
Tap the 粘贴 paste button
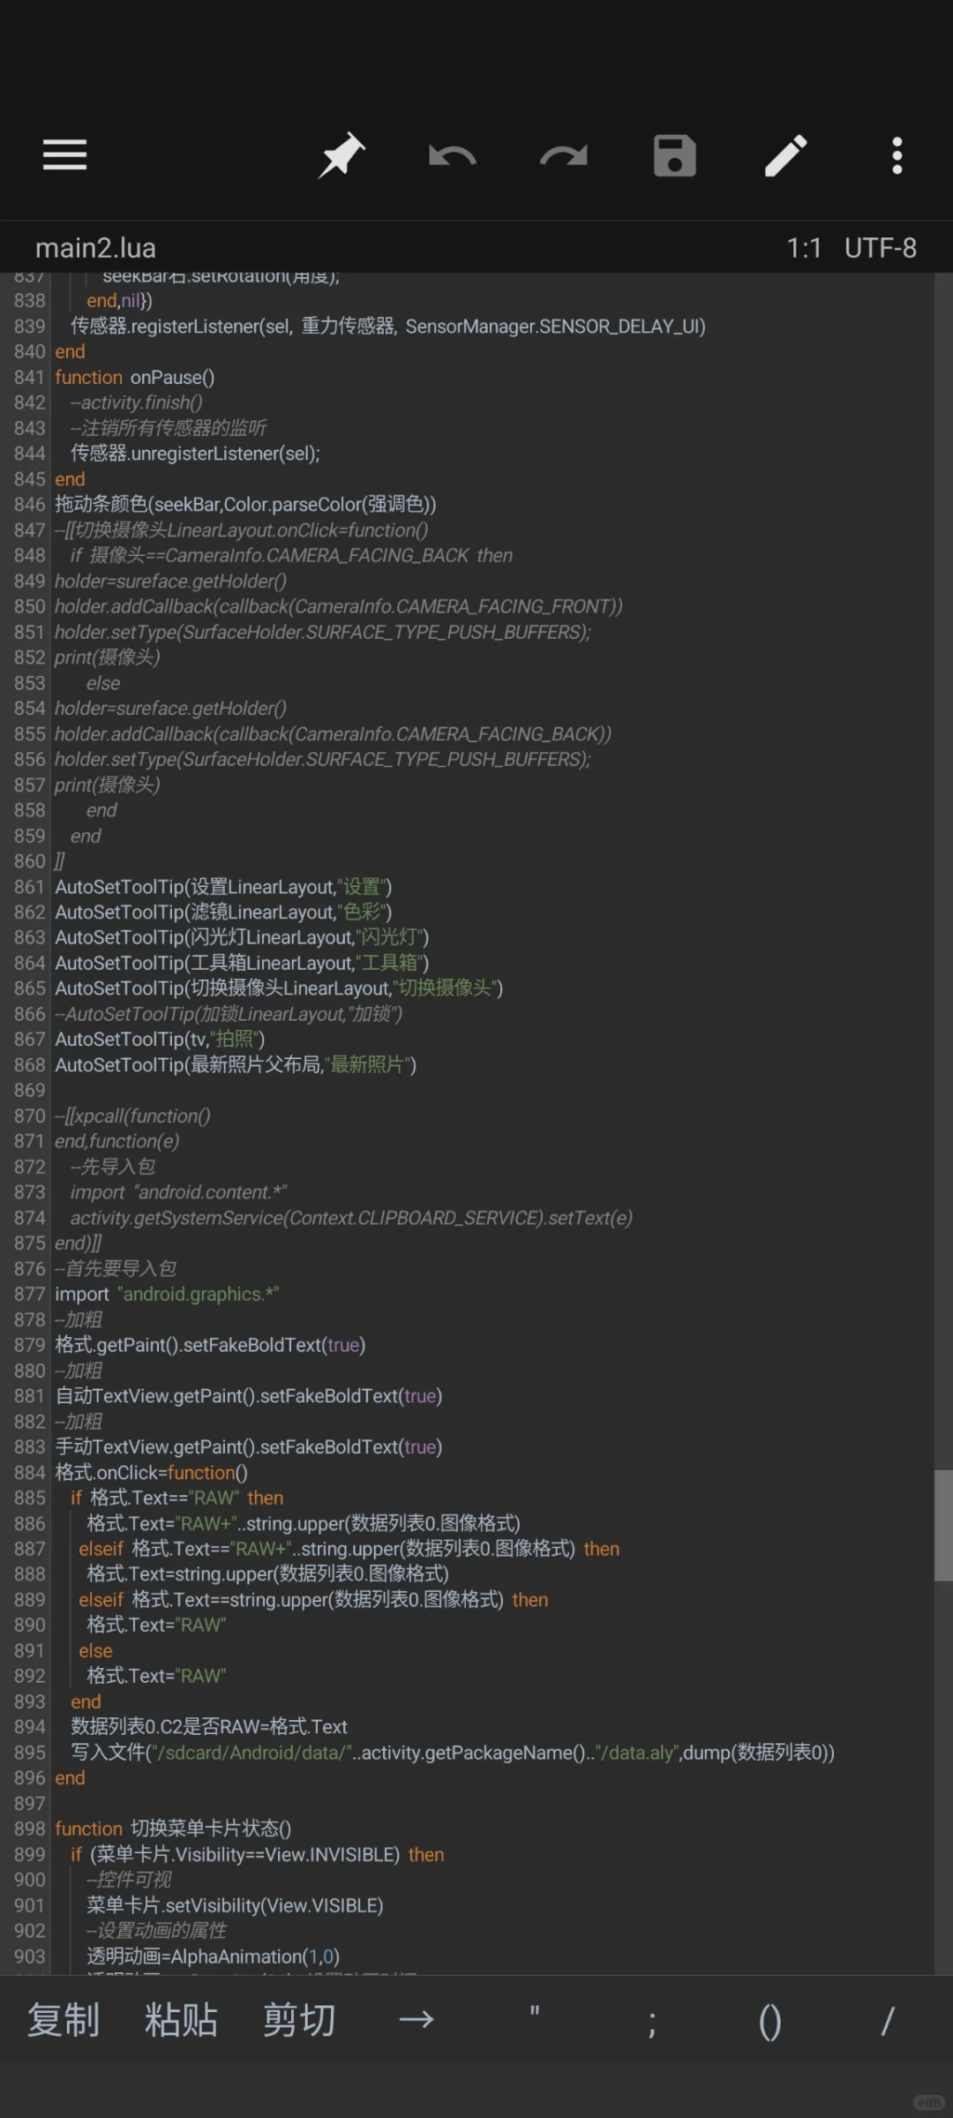[x=181, y=2019]
